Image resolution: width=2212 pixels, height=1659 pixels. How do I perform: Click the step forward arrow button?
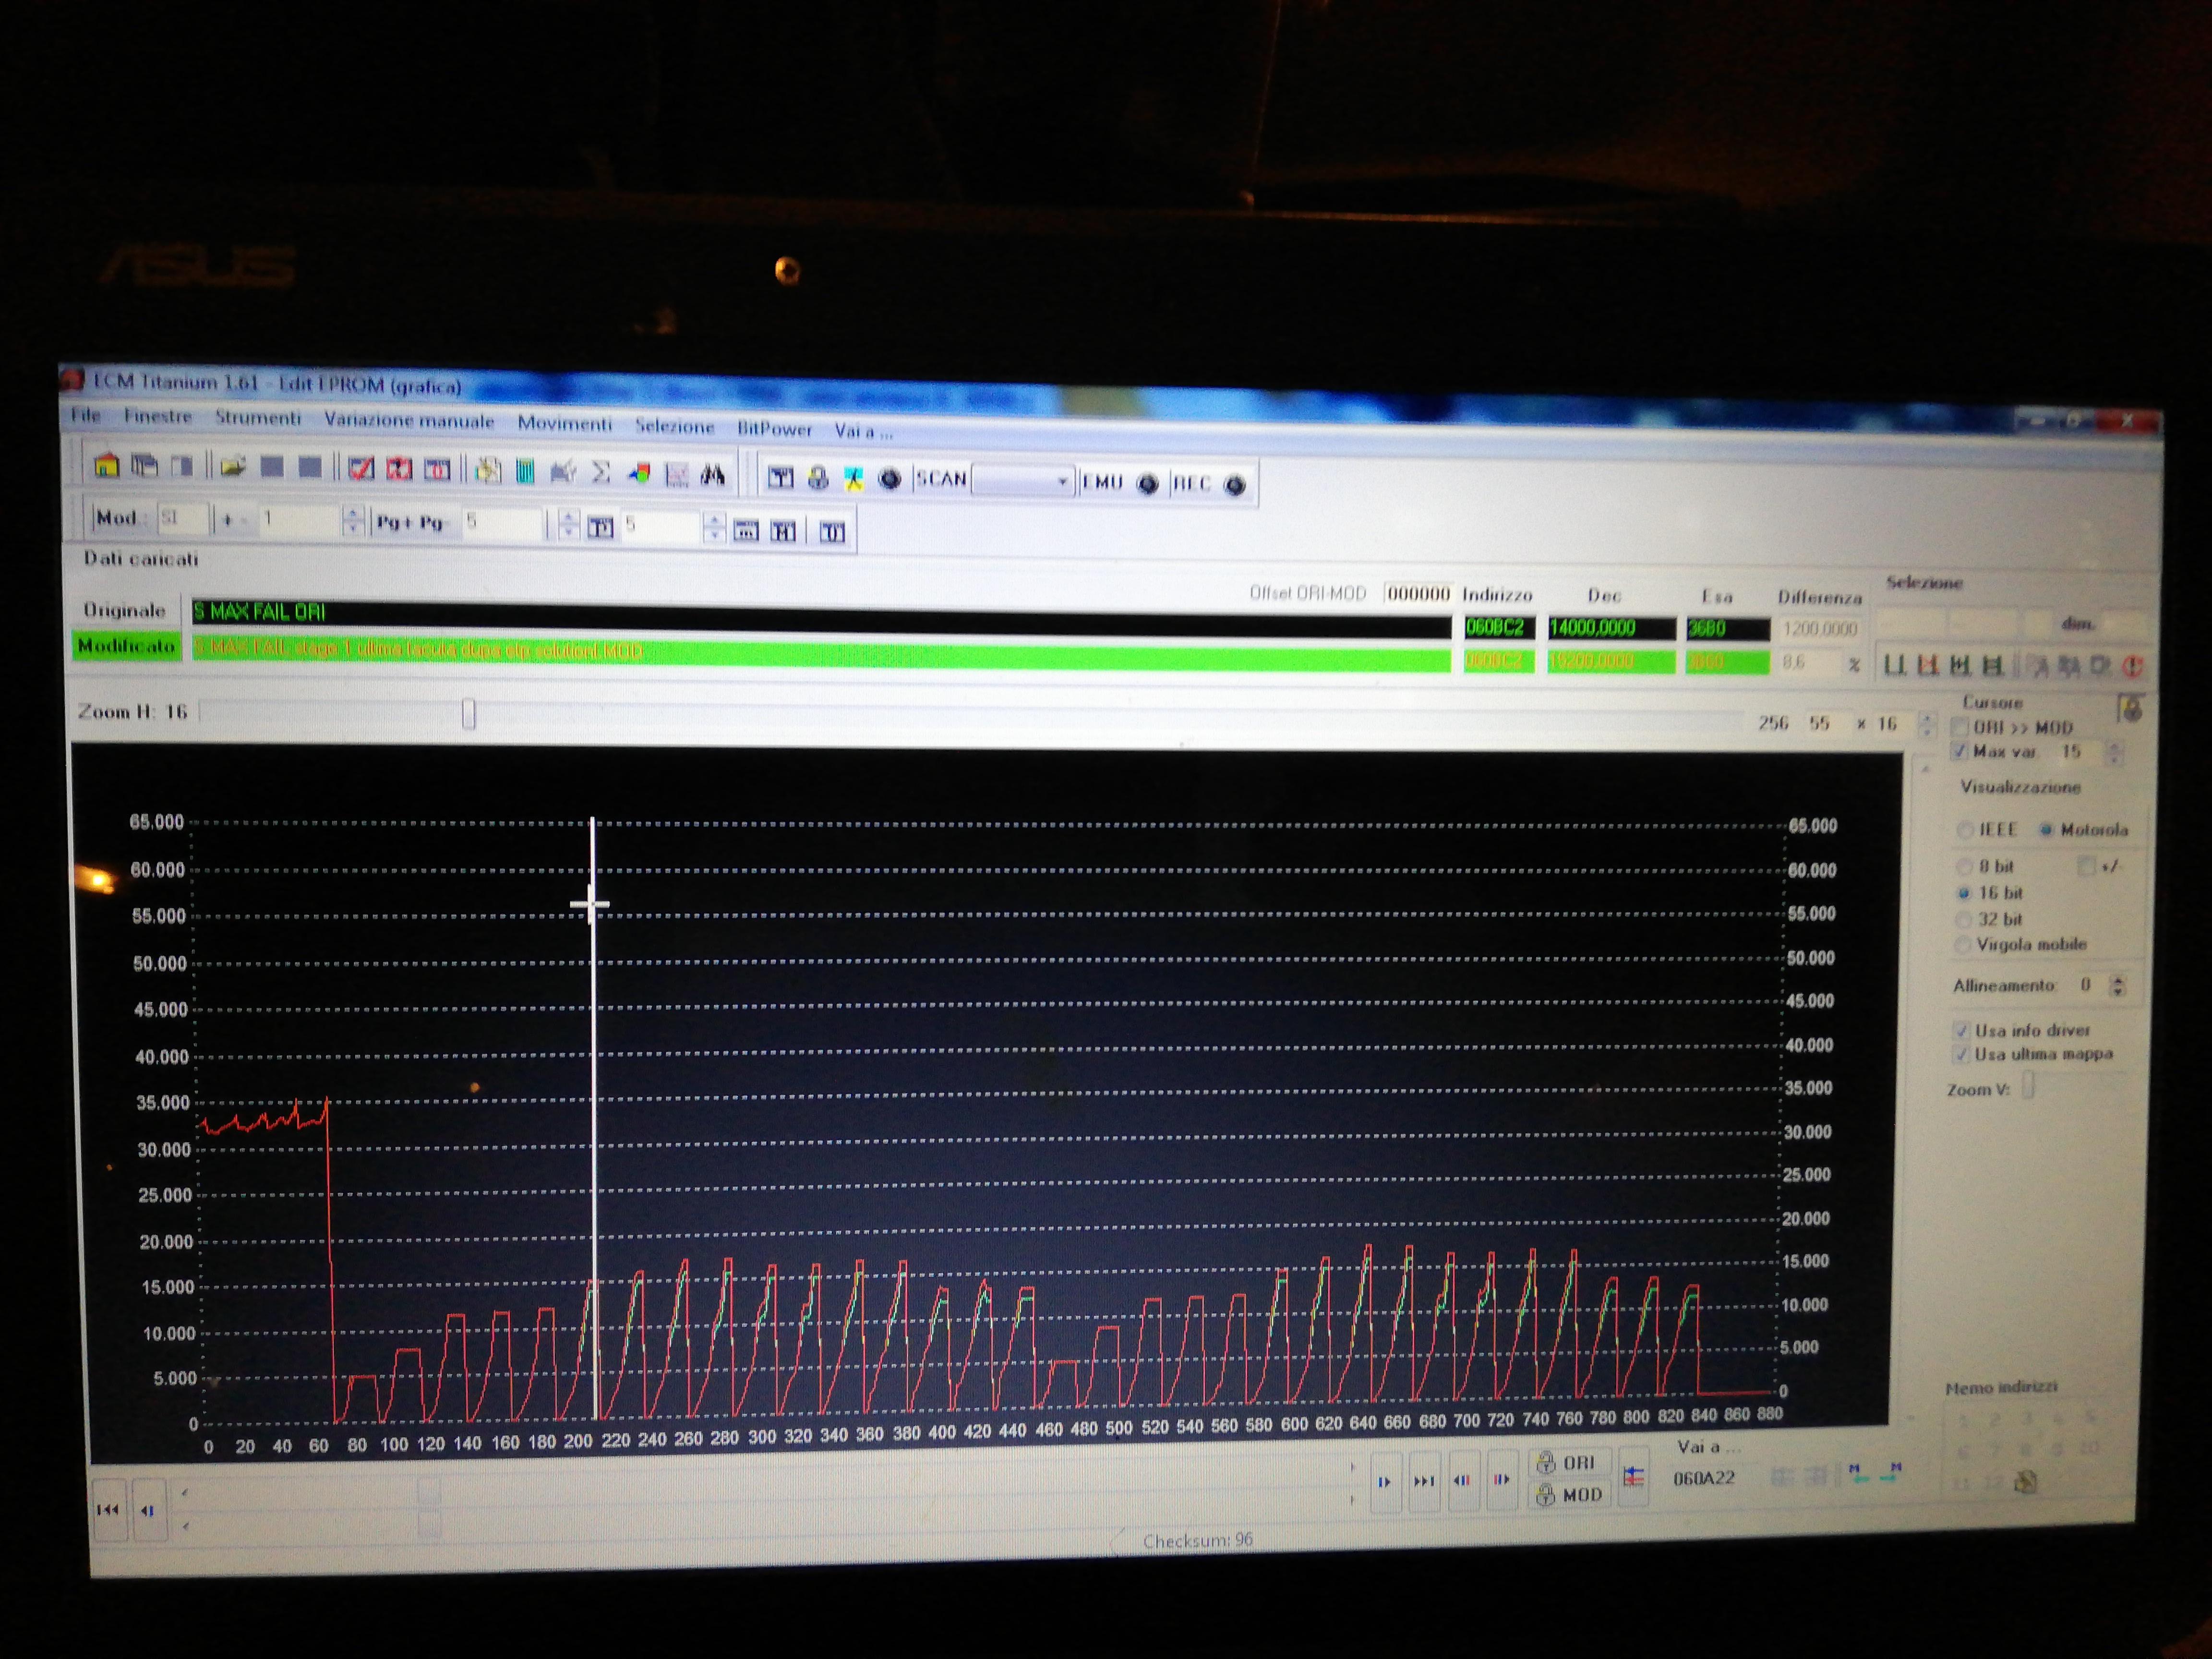(x=1384, y=1481)
